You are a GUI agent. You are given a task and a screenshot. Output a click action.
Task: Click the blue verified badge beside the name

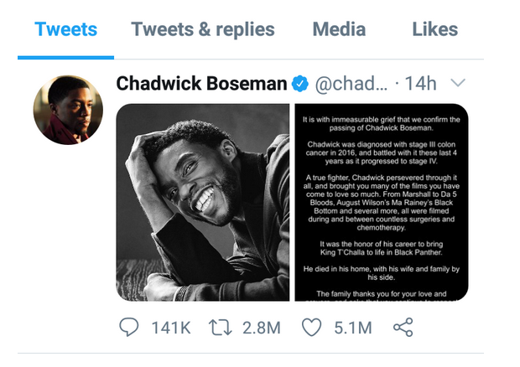pos(300,84)
